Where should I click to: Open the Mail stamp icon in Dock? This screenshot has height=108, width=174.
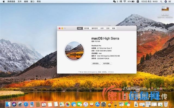32,104
